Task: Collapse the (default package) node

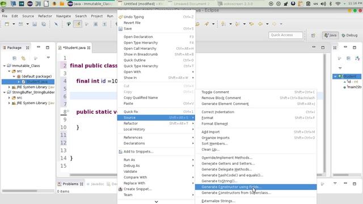Action: coord(14,76)
